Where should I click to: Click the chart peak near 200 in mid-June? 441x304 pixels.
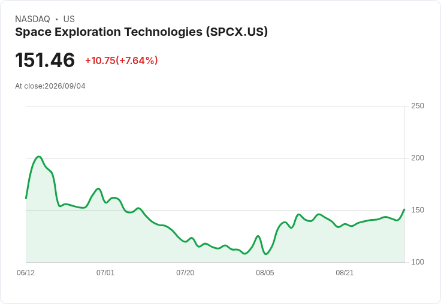39,157
